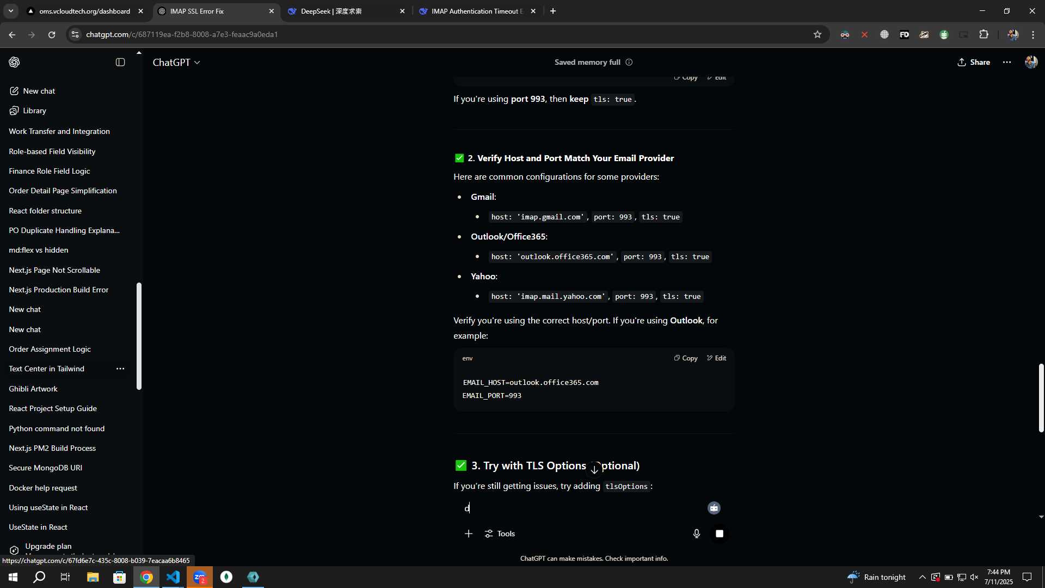Open Docker help request chat
This screenshot has width=1045, height=588.
pos(43,488)
